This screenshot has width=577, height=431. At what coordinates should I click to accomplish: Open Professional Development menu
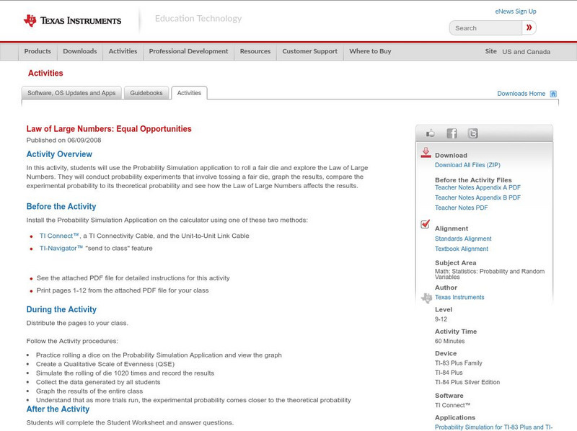point(188,51)
